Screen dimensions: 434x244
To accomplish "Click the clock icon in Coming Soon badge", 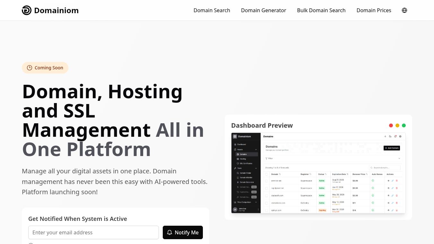I will coord(30,68).
